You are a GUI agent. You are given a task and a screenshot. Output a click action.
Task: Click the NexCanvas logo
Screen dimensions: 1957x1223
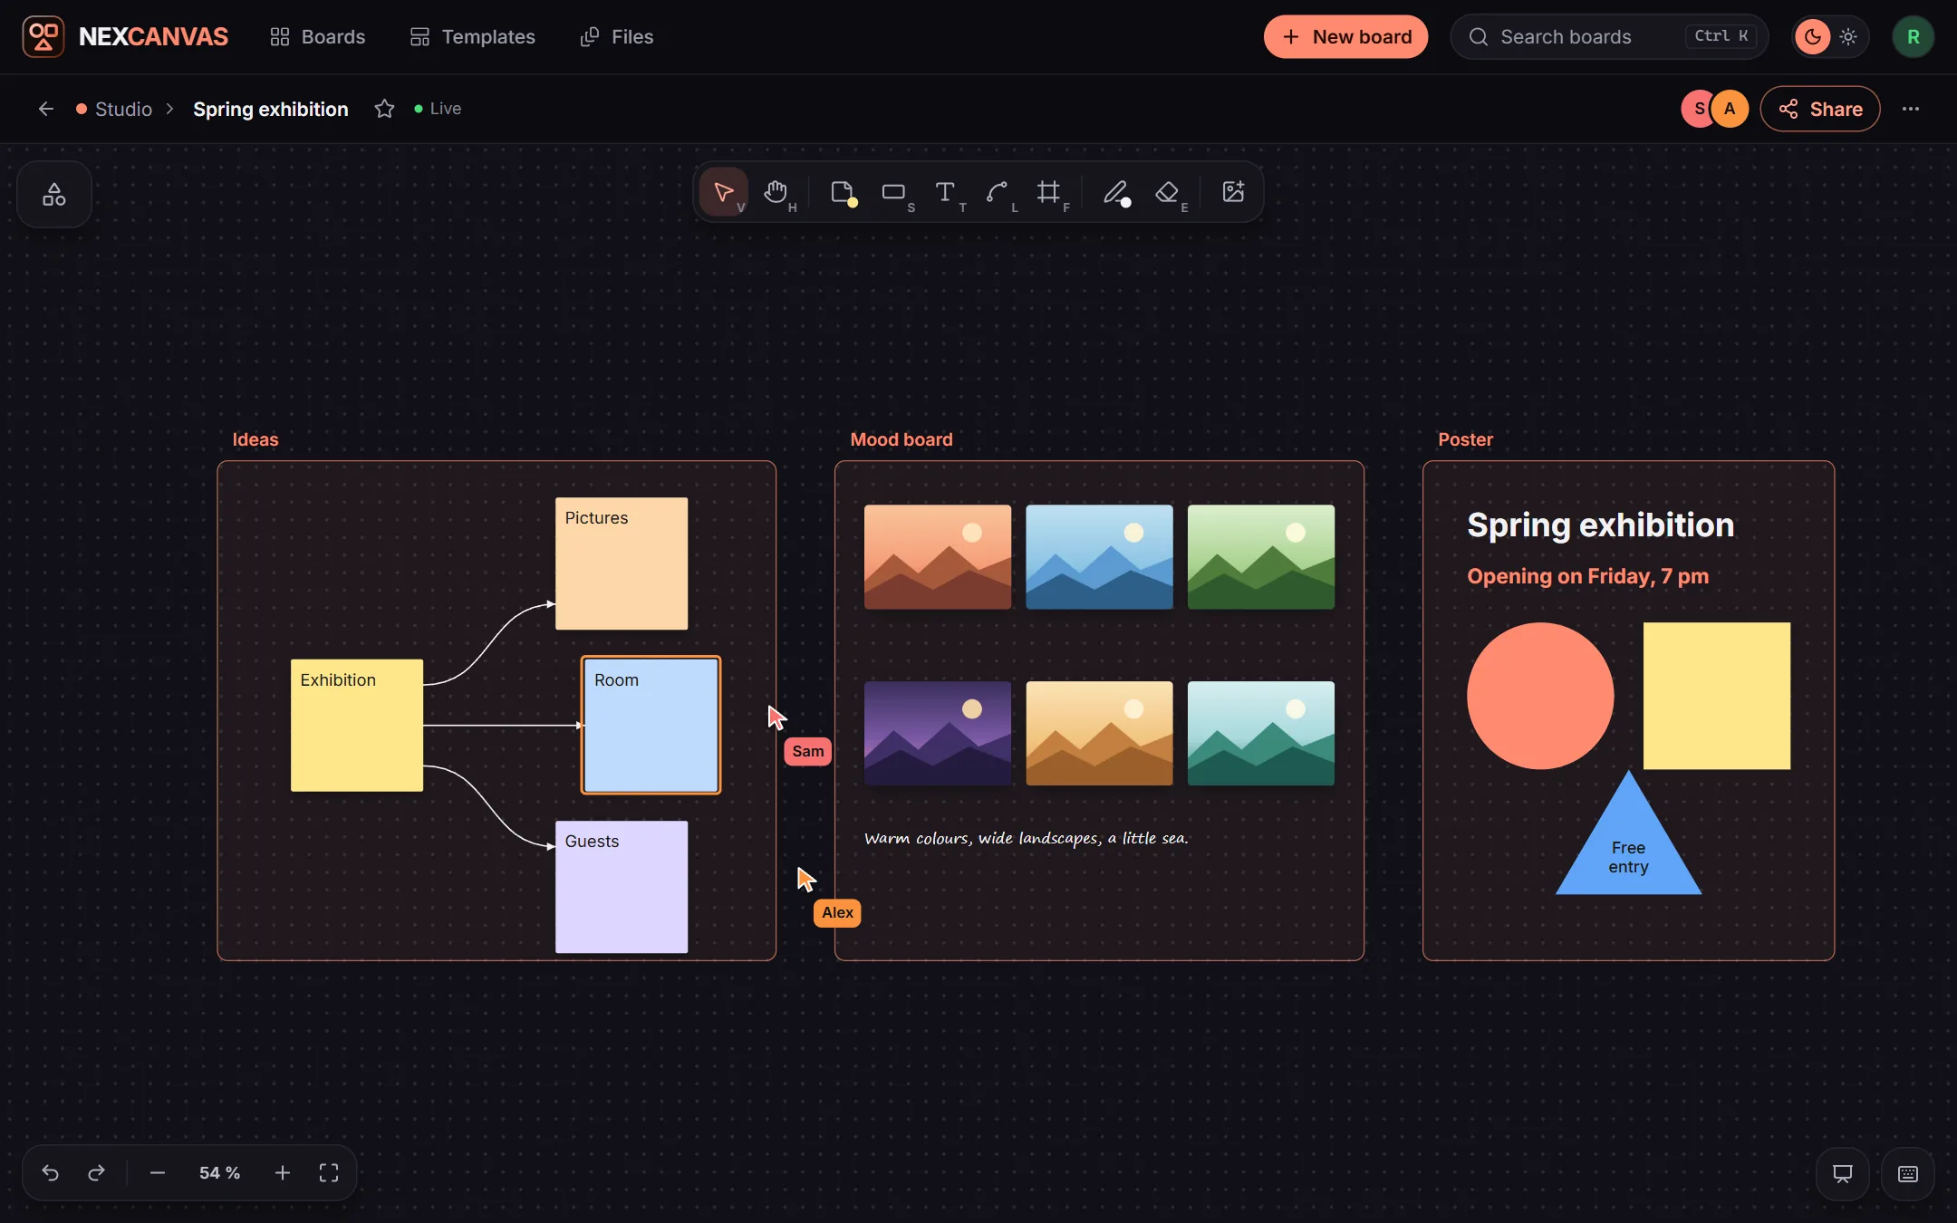click(125, 37)
